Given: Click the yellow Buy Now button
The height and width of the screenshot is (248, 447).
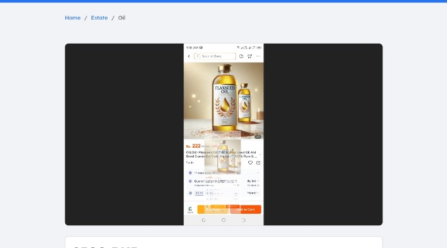Looking at the screenshot, I should pos(213,210).
